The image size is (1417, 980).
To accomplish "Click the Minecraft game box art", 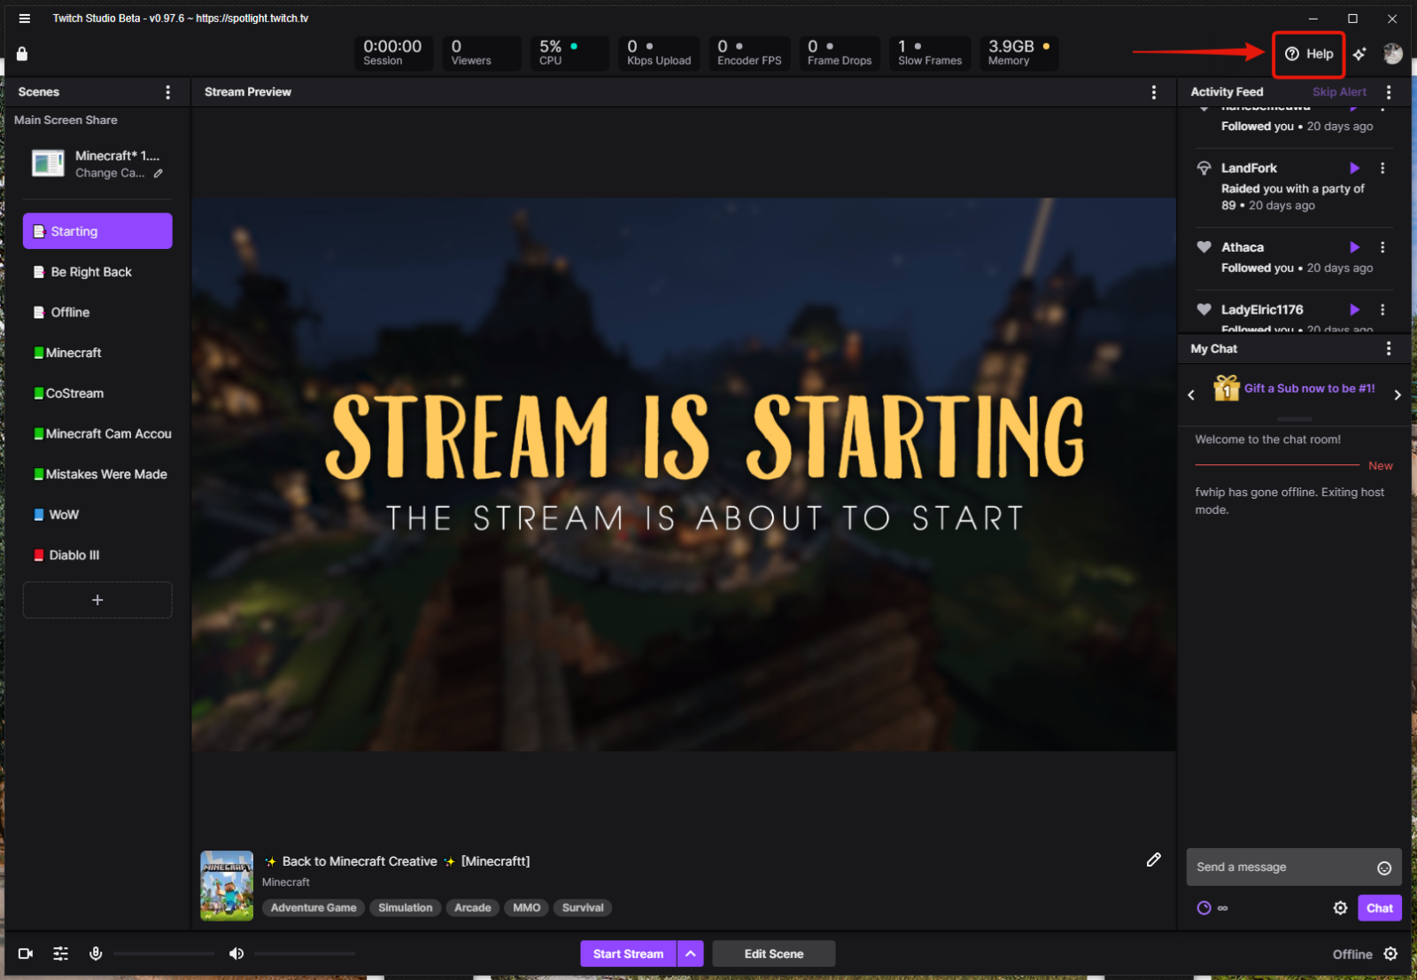I will pyautogui.click(x=227, y=886).
